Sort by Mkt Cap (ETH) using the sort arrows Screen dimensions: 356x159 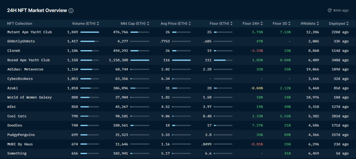148,24
